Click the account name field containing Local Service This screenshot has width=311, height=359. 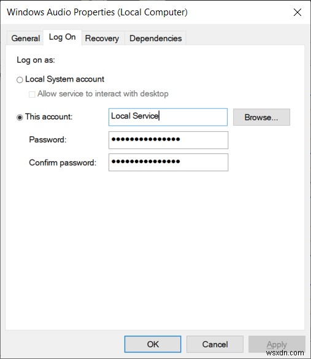tap(168, 117)
